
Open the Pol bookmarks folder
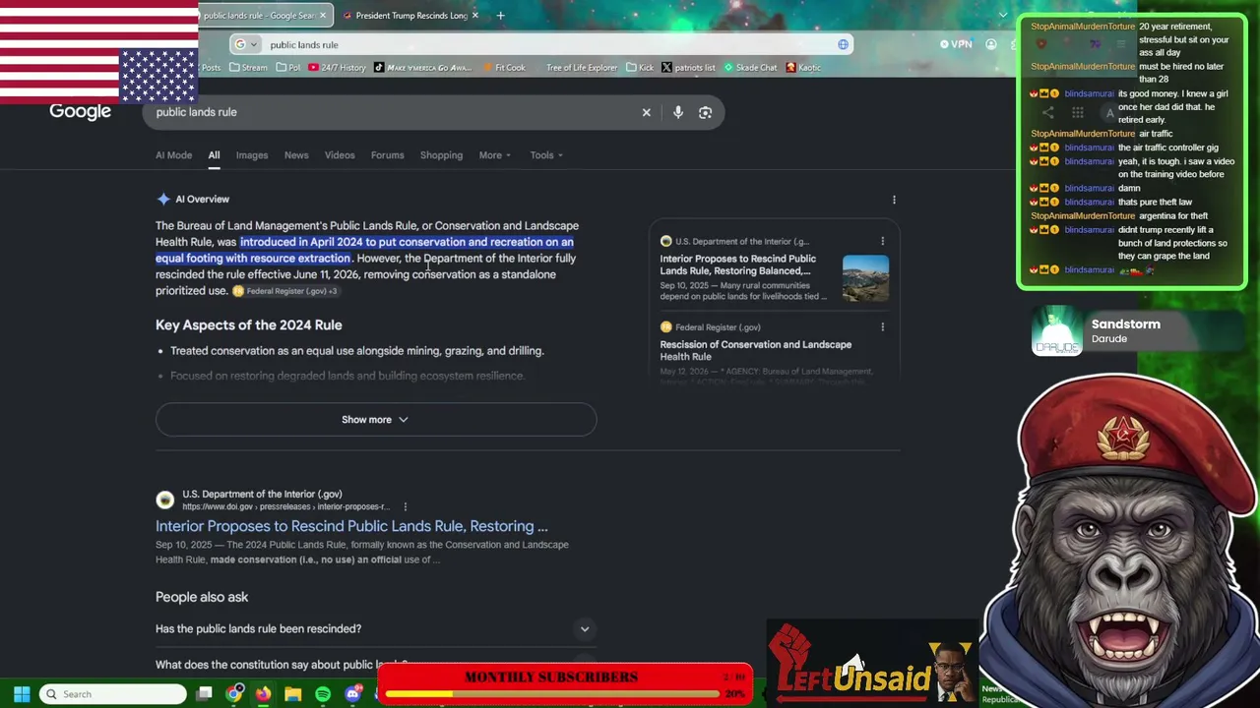(288, 68)
